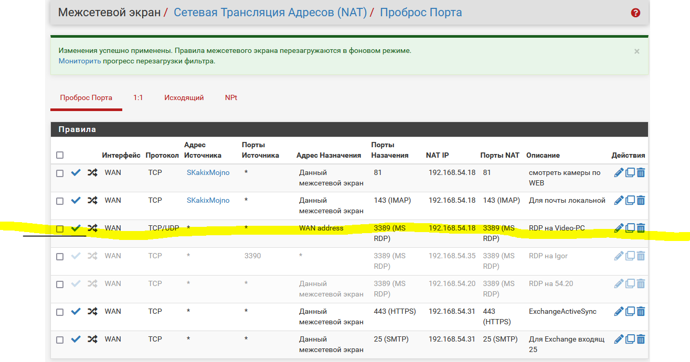Click the red help question mark icon

coord(635,13)
